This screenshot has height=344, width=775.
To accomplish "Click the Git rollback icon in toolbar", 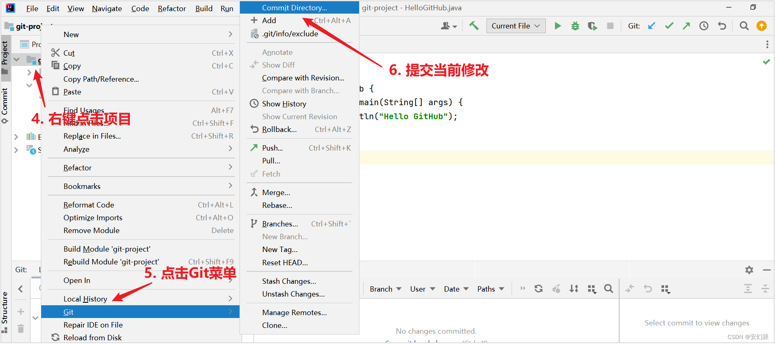I will pyautogui.click(x=722, y=26).
